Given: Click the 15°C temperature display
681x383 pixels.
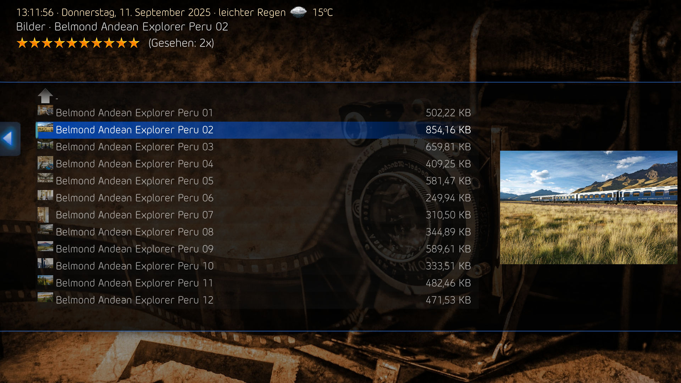Looking at the screenshot, I should pos(322,12).
